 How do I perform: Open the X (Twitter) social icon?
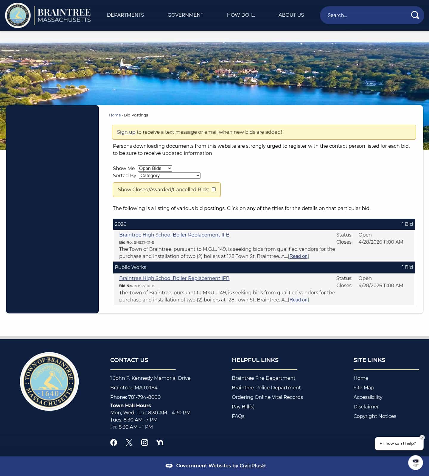tap(129, 442)
